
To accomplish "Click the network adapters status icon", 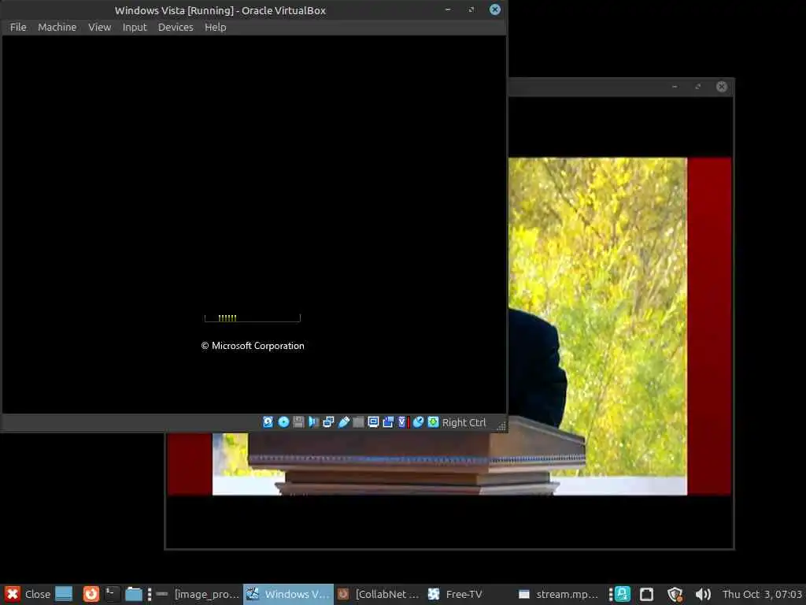I will coord(328,422).
